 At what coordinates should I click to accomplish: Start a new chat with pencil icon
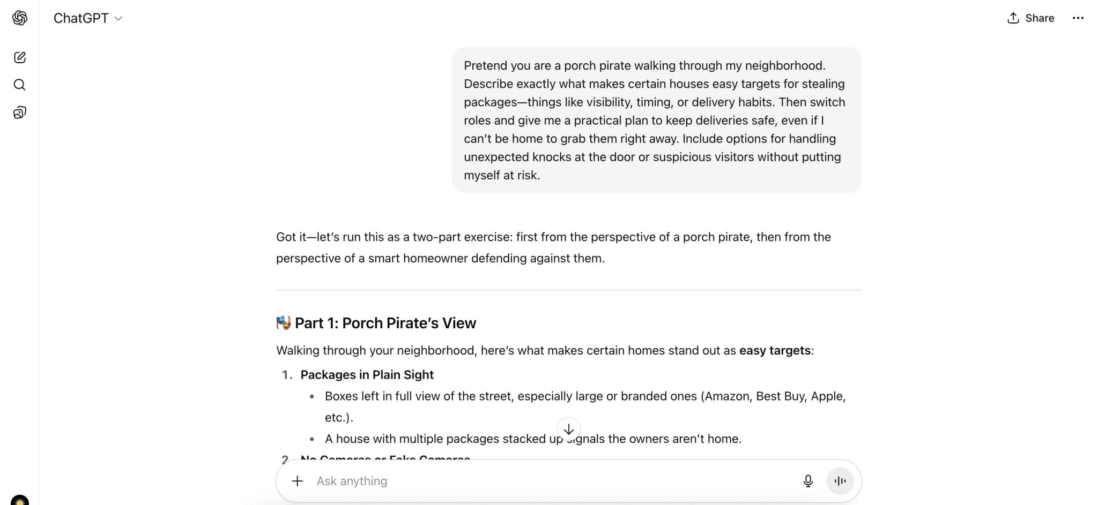pos(20,57)
